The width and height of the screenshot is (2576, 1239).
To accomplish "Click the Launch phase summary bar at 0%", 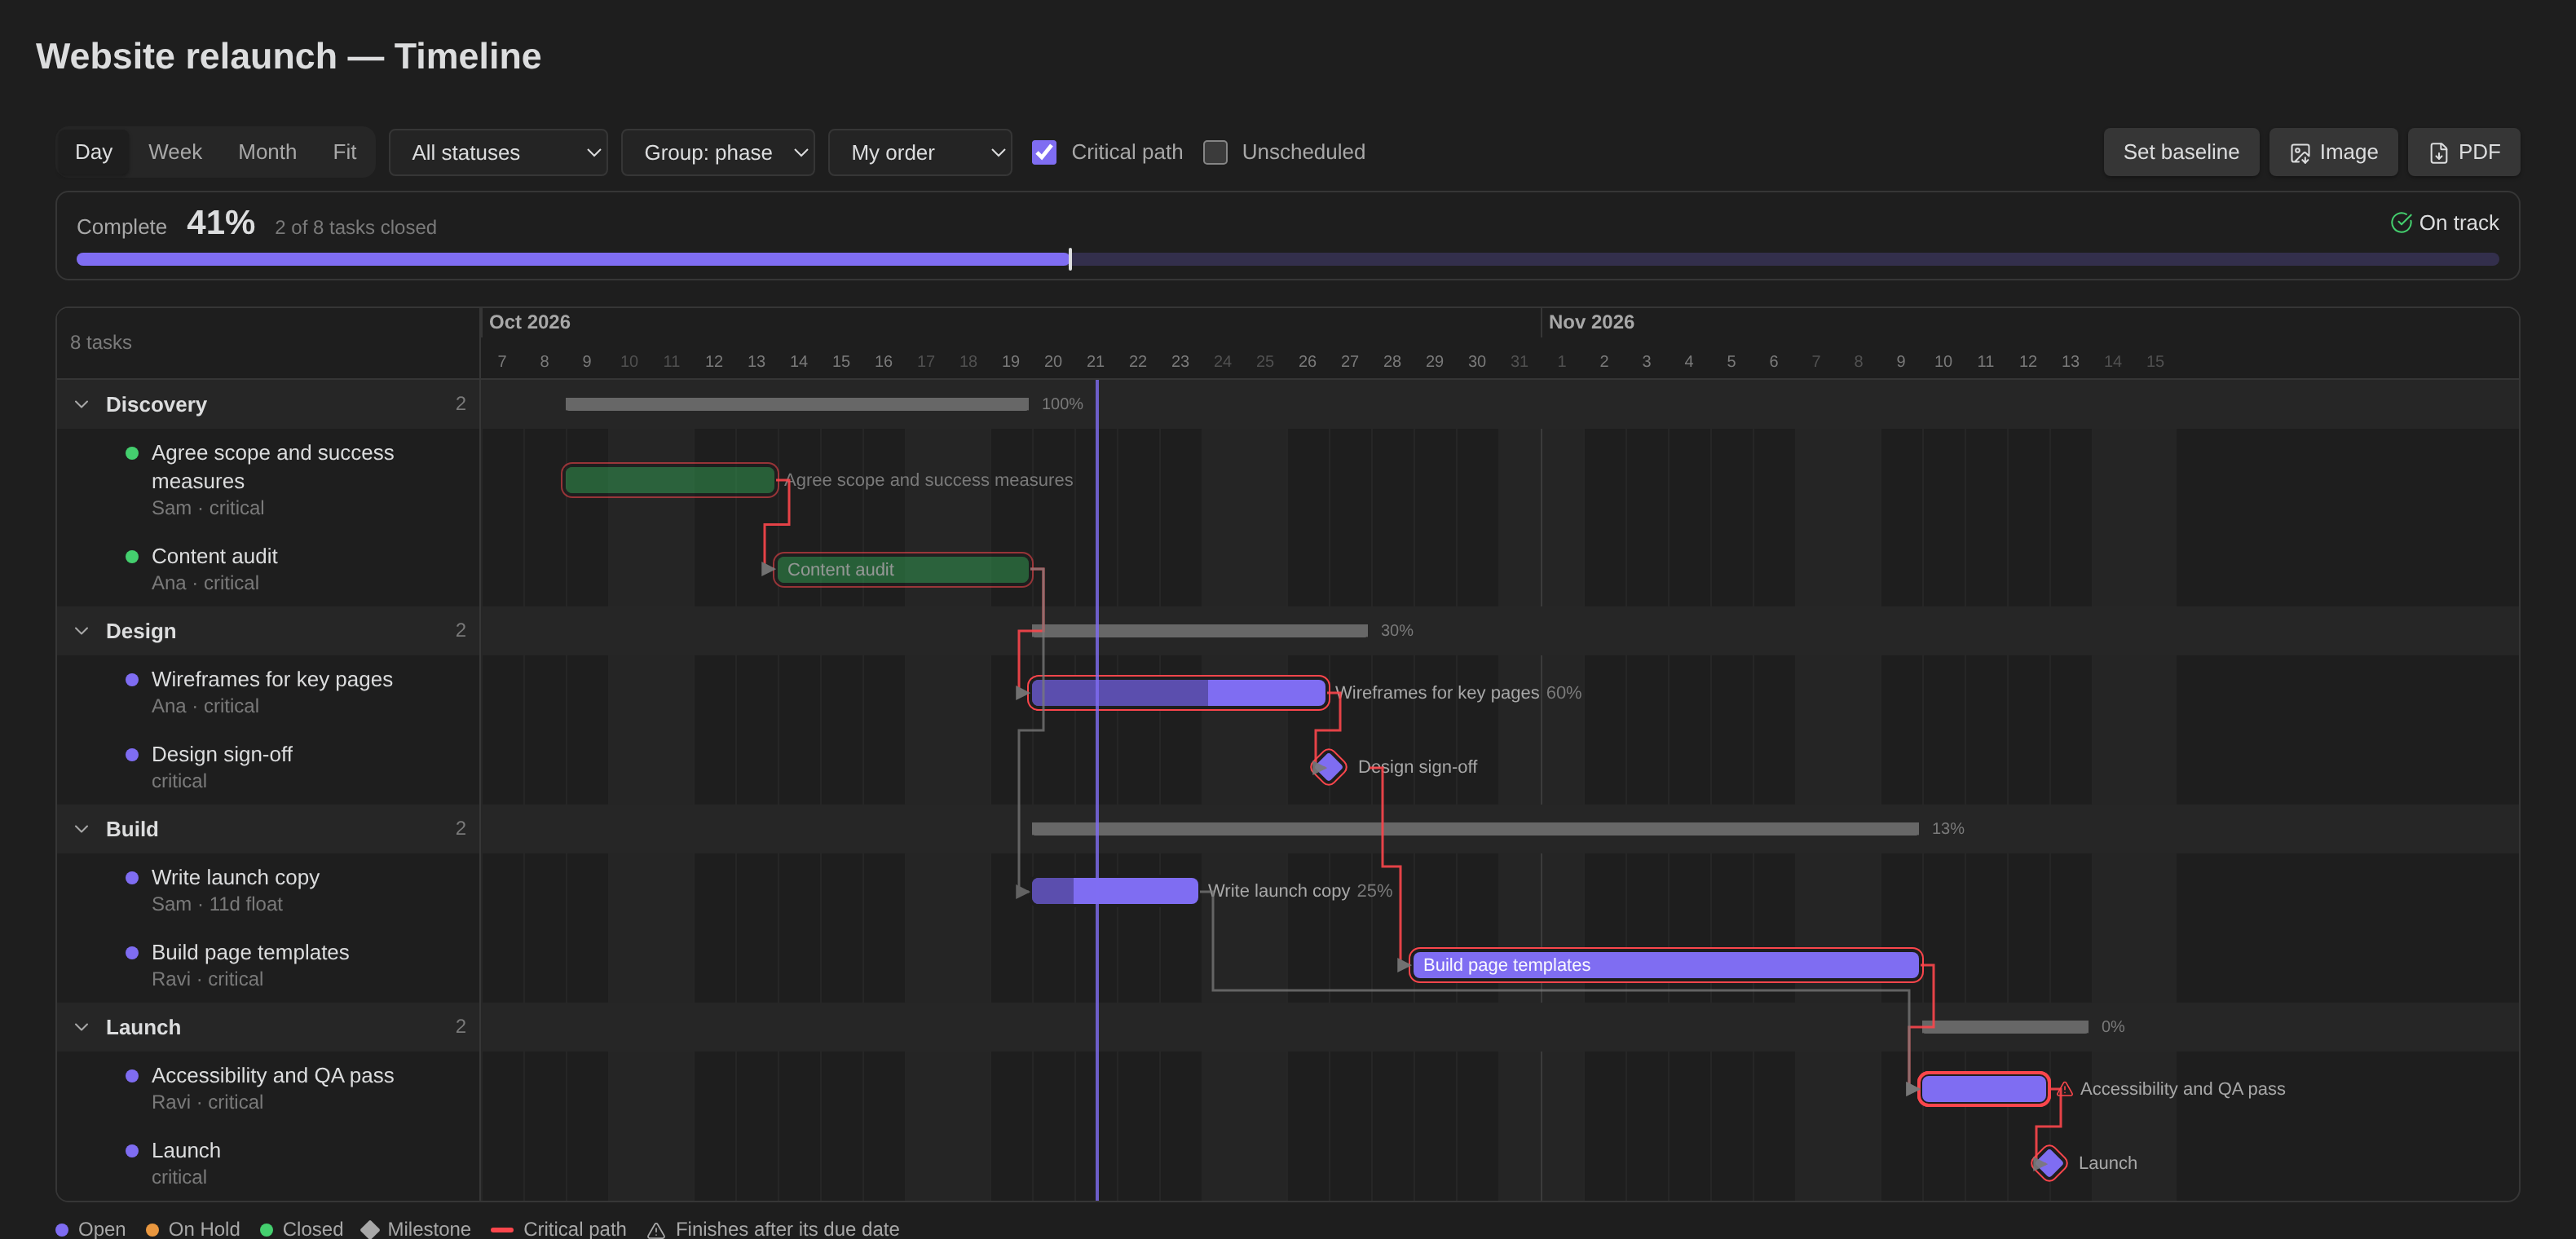I will pos(2005,1027).
